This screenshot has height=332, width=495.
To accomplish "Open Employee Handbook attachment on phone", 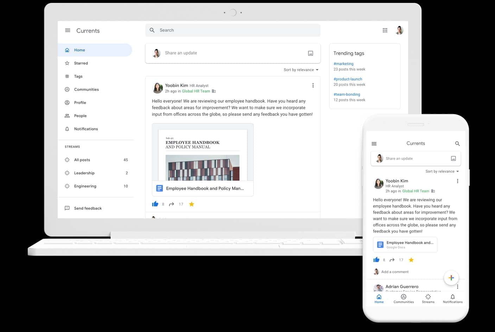I will pos(405,245).
